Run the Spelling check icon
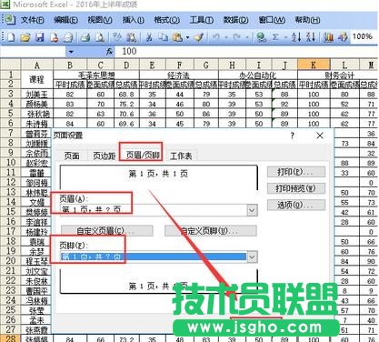Viewport: 379px width, 342px height. click(x=117, y=37)
